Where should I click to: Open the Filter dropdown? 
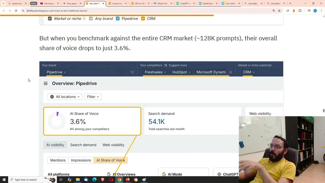click(93, 97)
